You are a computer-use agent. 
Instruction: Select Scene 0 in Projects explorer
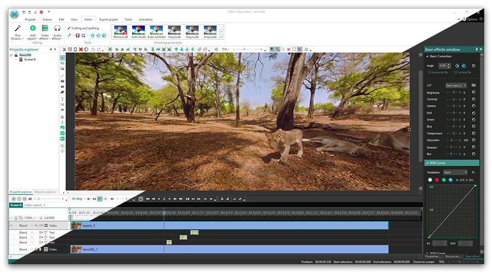30,59
